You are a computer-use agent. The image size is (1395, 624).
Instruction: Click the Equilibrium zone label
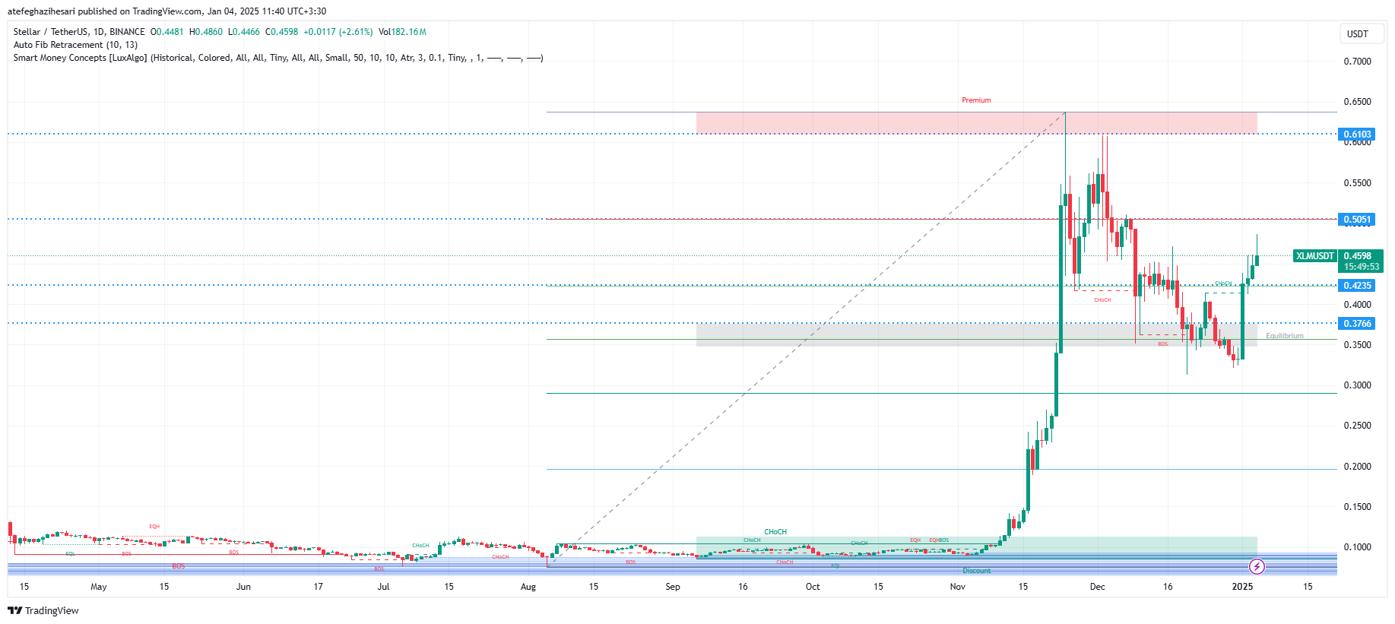tap(1285, 336)
